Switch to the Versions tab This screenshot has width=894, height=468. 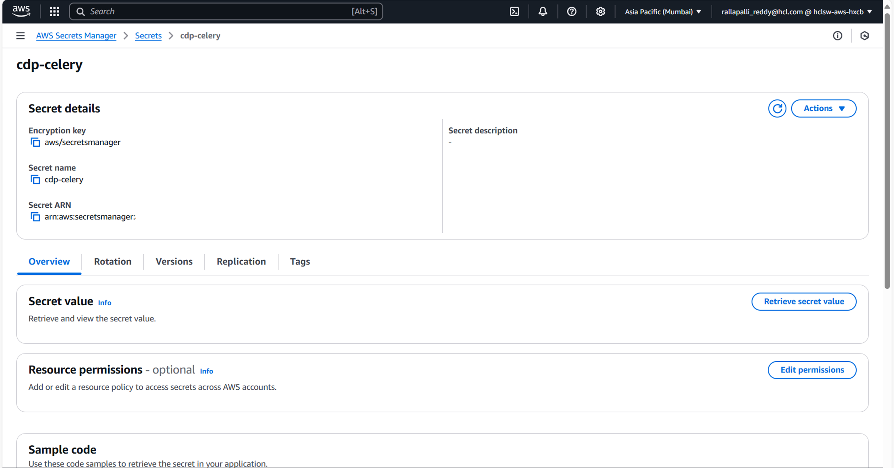(174, 261)
